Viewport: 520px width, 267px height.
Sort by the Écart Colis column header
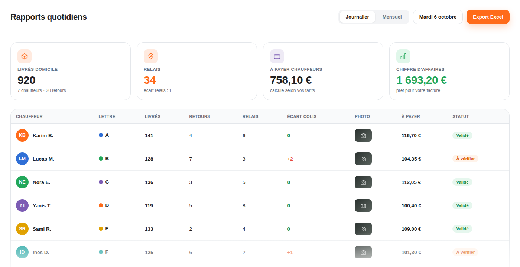click(302, 116)
